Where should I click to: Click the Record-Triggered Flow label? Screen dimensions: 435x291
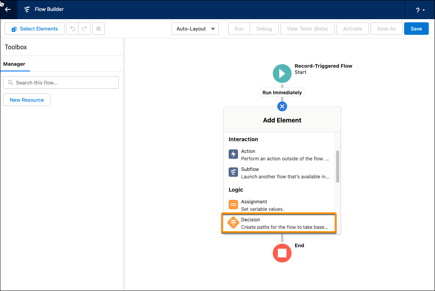click(324, 66)
